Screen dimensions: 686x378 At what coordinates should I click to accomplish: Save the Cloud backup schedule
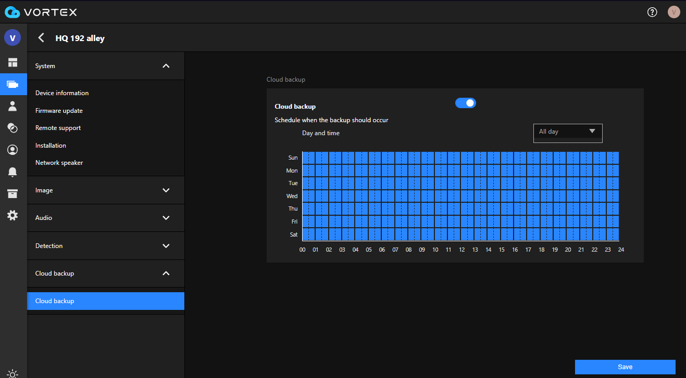tap(625, 367)
